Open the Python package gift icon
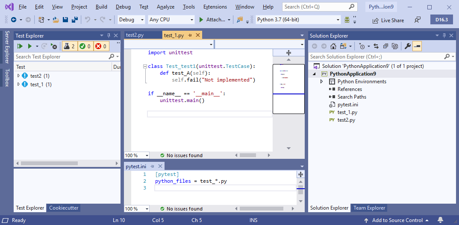The image size is (459, 225). pyautogui.click(x=347, y=20)
